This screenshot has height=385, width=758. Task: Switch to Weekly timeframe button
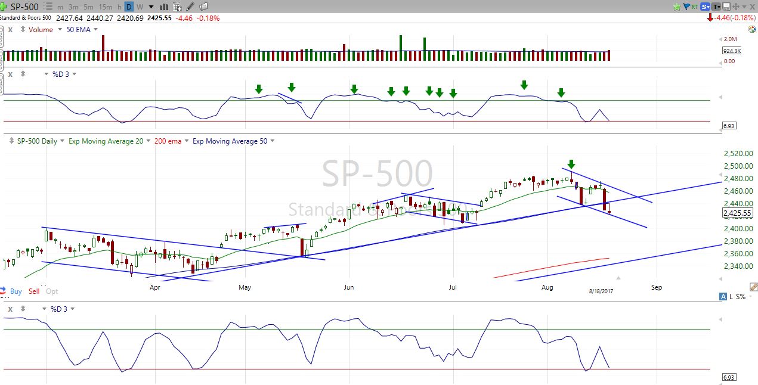click(140, 7)
